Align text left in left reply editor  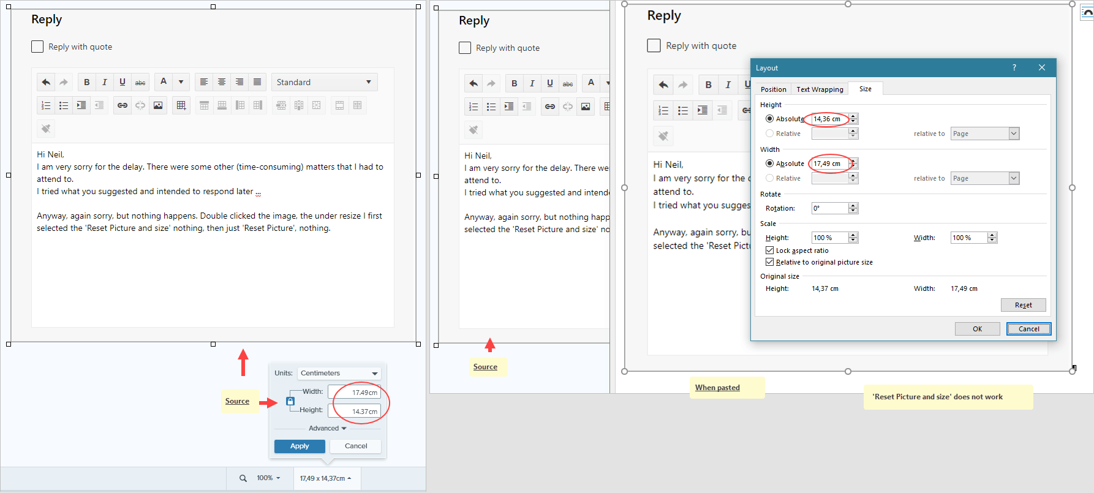[x=204, y=82]
